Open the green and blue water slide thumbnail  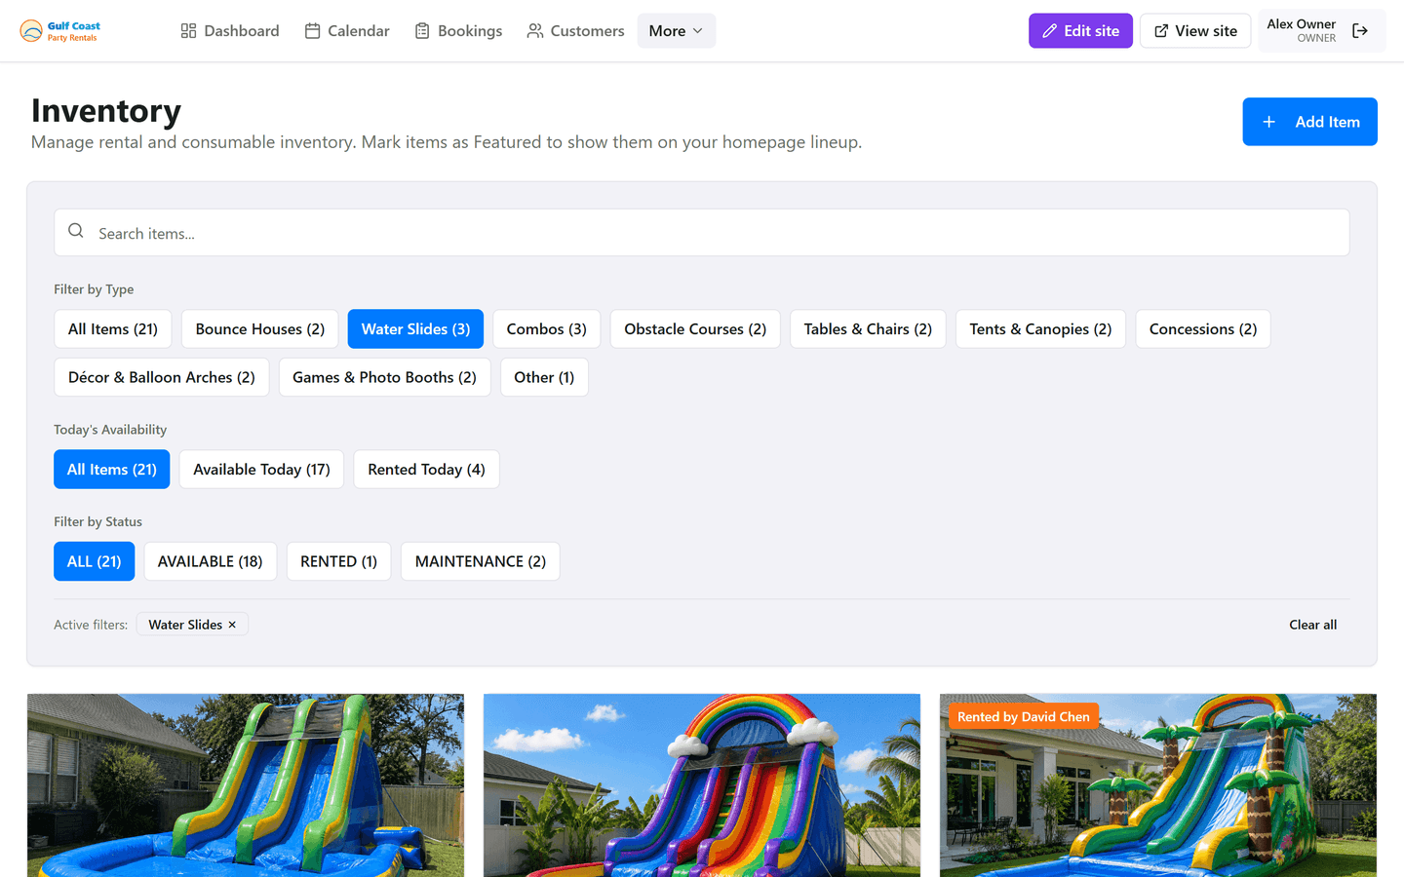click(x=246, y=785)
